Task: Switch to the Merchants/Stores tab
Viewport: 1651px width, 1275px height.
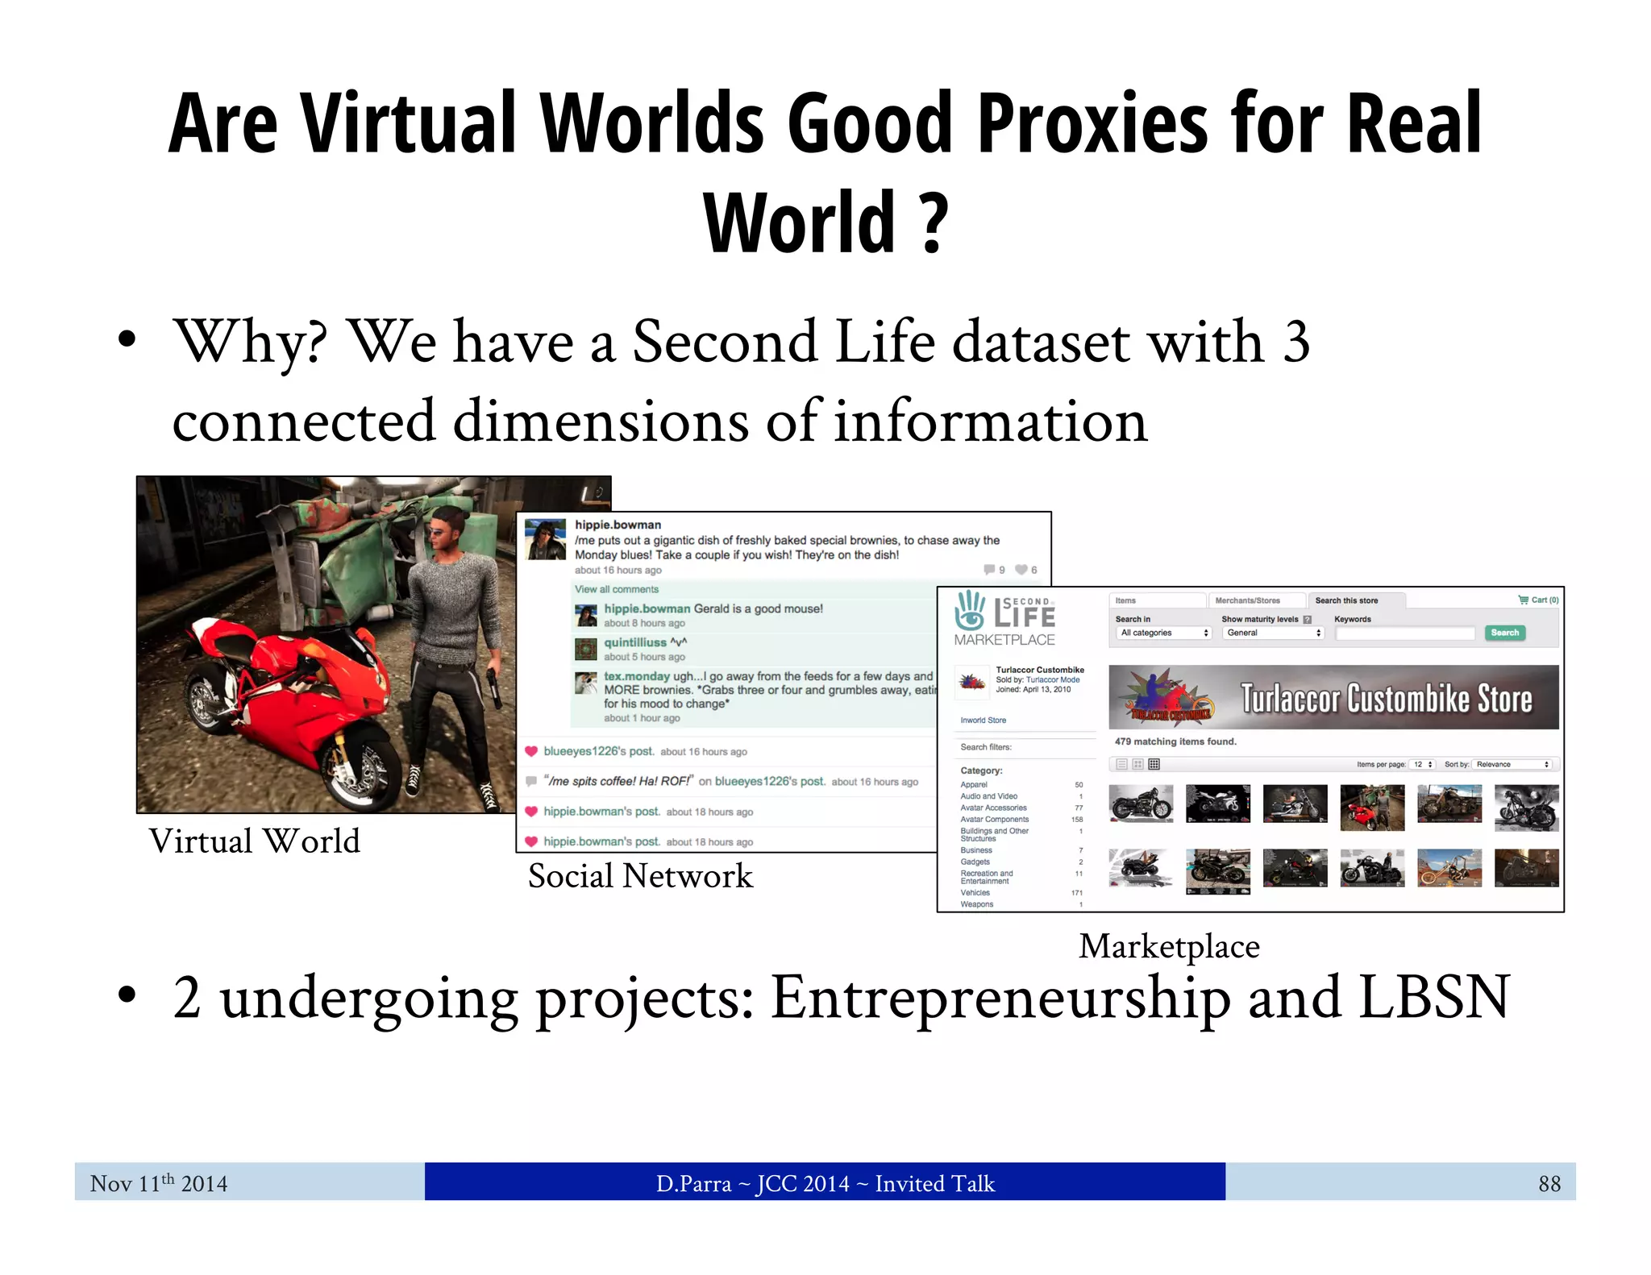Action: click(1256, 600)
